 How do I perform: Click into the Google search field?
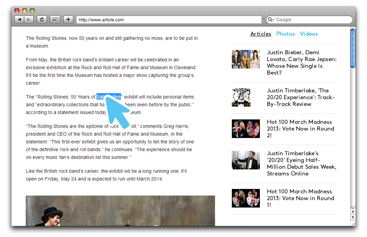(309, 20)
